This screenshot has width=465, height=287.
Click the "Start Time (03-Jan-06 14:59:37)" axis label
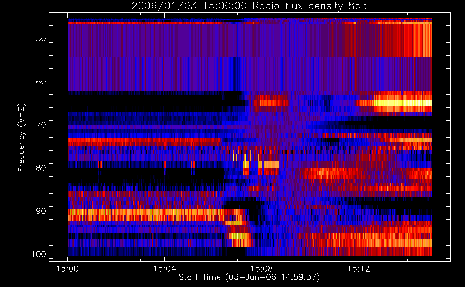tap(249, 277)
